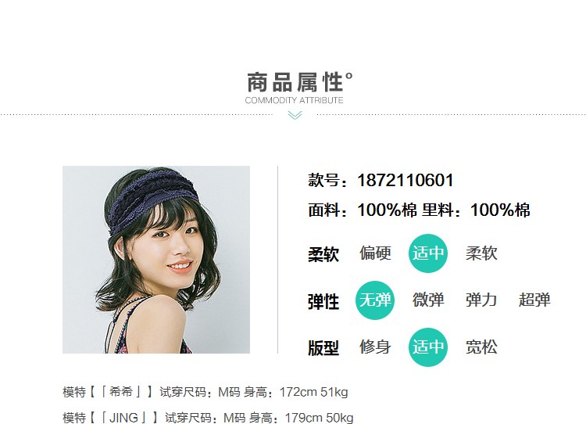This screenshot has width=586, height=424.
Task: Select 适中 in the 柔软 row
Action: [428, 253]
